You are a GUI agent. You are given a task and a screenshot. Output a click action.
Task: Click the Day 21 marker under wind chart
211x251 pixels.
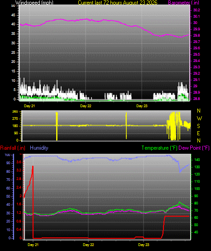(29, 106)
